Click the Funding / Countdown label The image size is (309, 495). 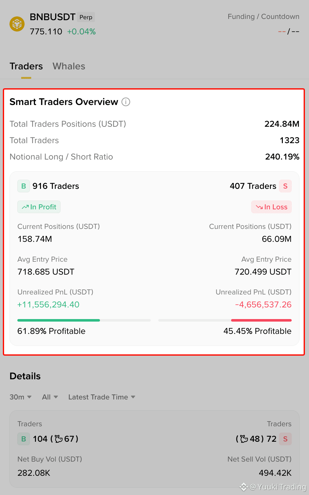tap(264, 16)
